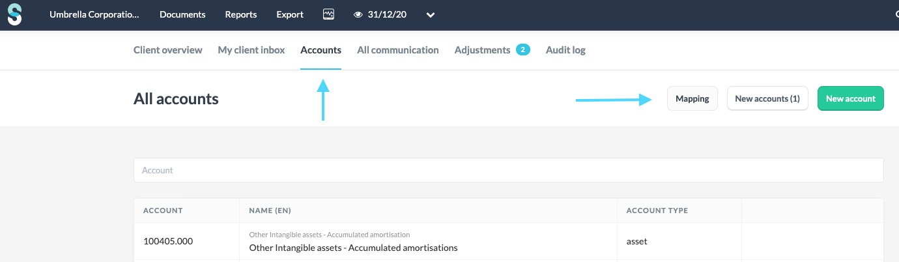The image size is (899, 262).
Task: Select account row 100405.000
Action: point(168,241)
